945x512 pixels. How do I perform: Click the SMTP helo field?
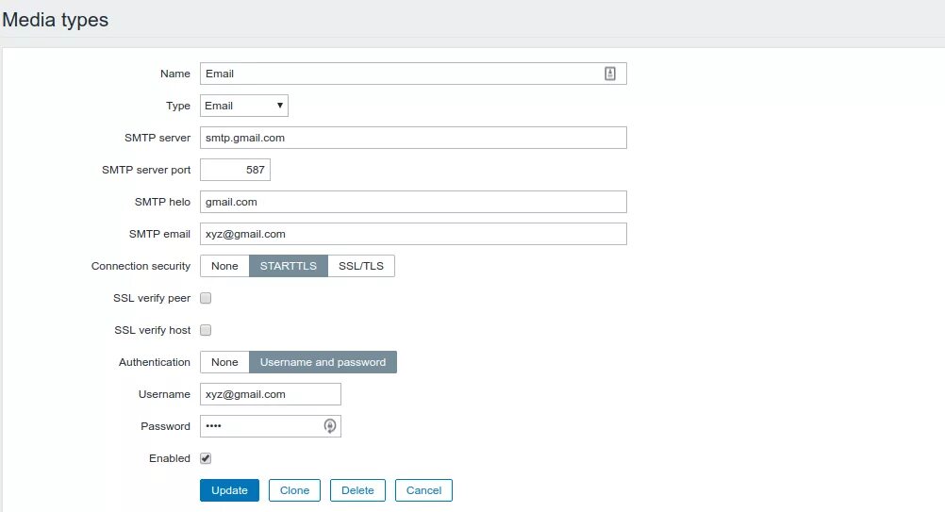(413, 202)
